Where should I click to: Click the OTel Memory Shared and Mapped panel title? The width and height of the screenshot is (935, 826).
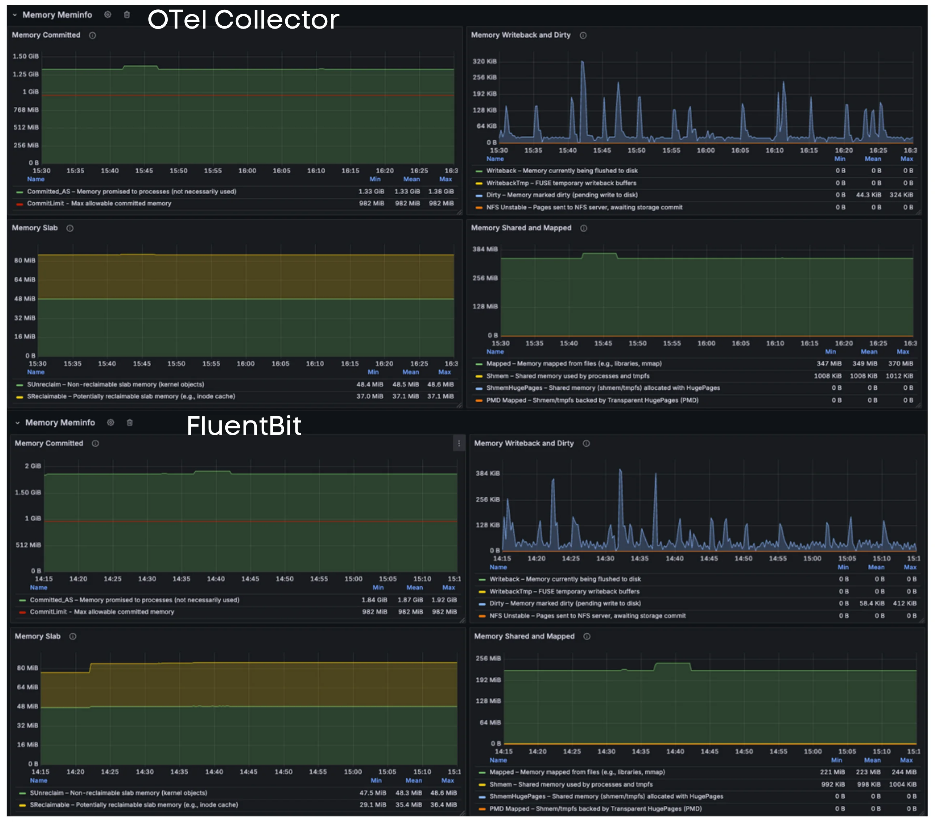[521, 228]
